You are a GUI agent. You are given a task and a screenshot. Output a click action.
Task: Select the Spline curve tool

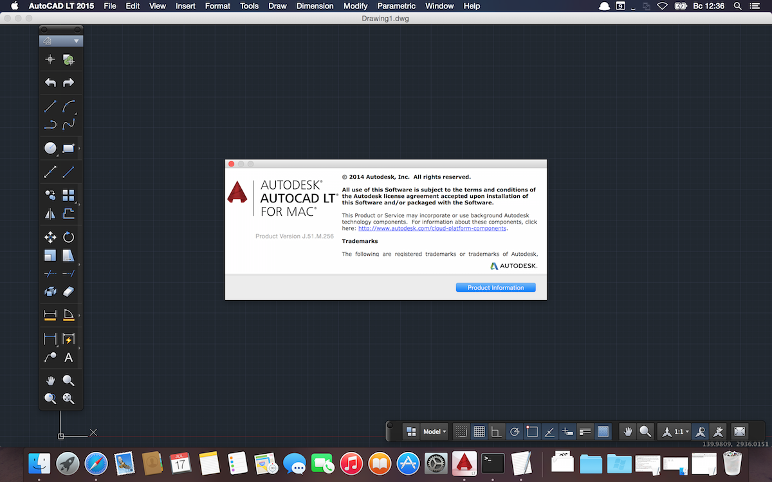pyautogui.click(x=68, y=124)
